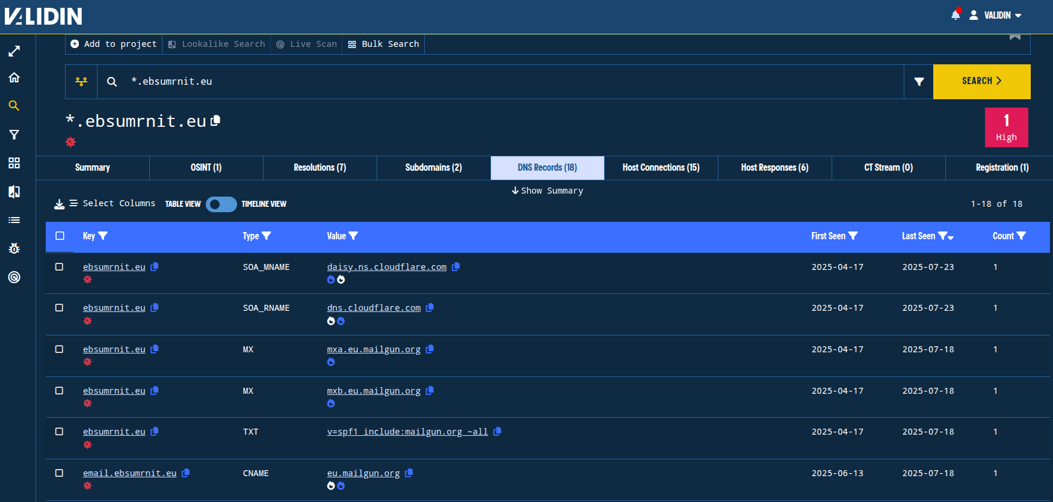Screen dimensions: 1053x502
Task: Switch to the Summary tab
Action: (93, 168)
